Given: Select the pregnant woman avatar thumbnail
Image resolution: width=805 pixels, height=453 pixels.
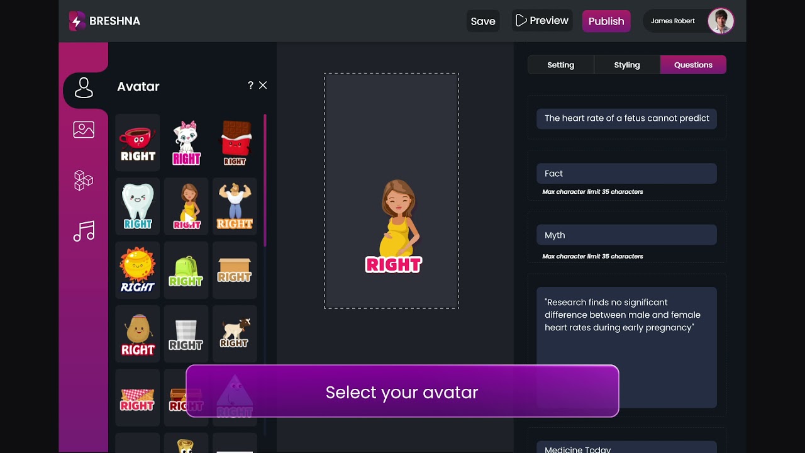Looking at the screenshot, I should coord(186,206).
